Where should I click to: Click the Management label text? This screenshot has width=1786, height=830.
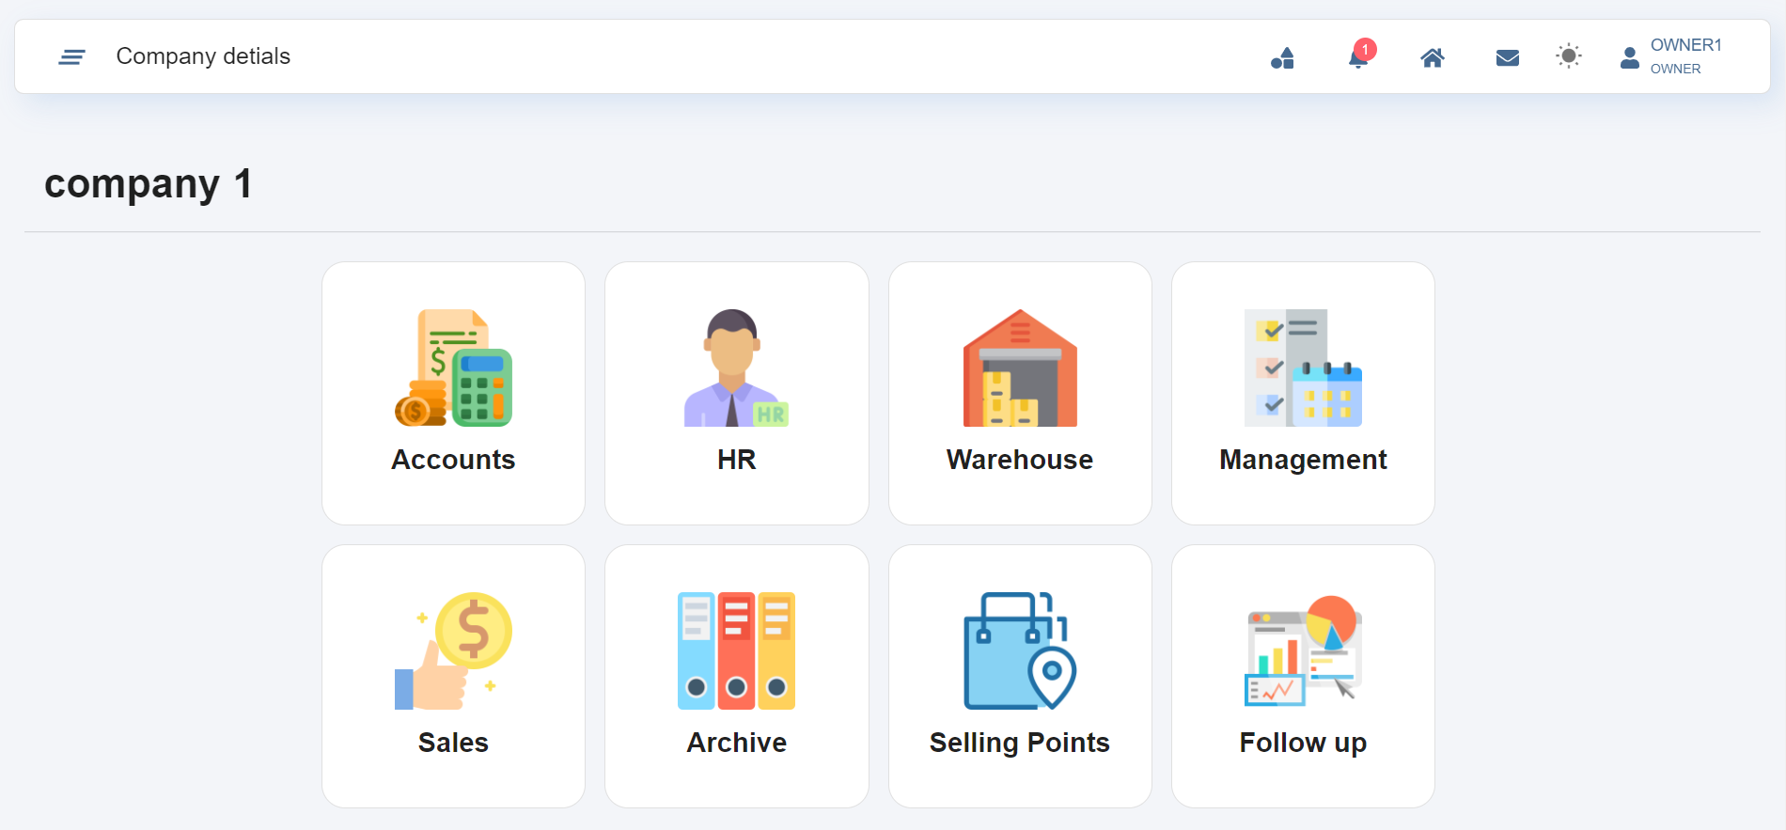(x=1303, y=460)
